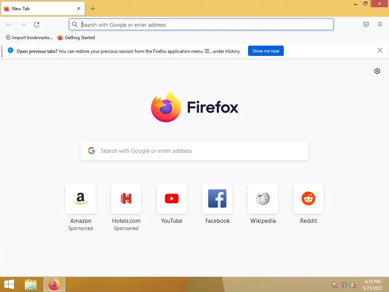This screenshot has height=292, width=389.
Task: Click the Show me how button
Action: [x=266, y=51]
